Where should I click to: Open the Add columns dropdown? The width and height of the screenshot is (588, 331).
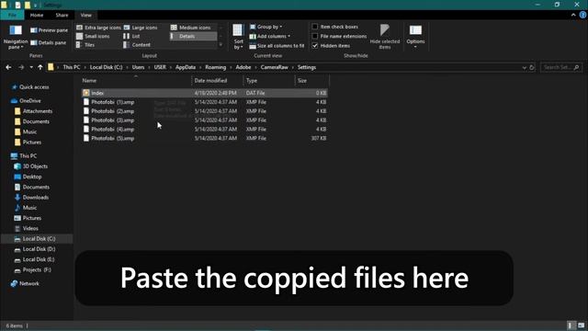point(269,37)
